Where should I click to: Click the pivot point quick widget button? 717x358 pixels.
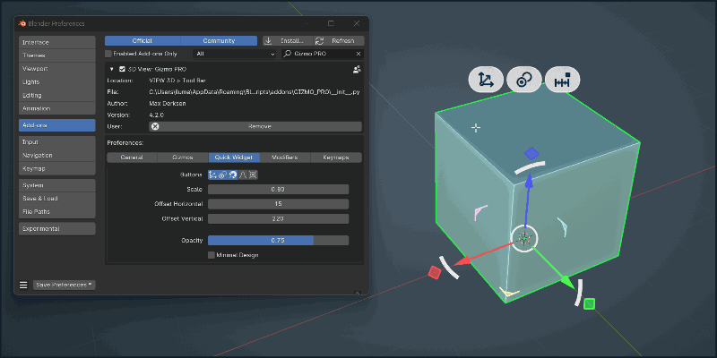point(523,80)
